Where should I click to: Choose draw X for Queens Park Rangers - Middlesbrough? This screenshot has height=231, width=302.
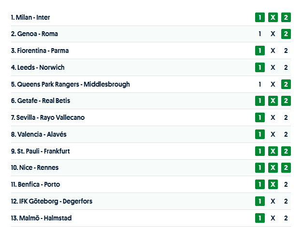tap(273, 84)
